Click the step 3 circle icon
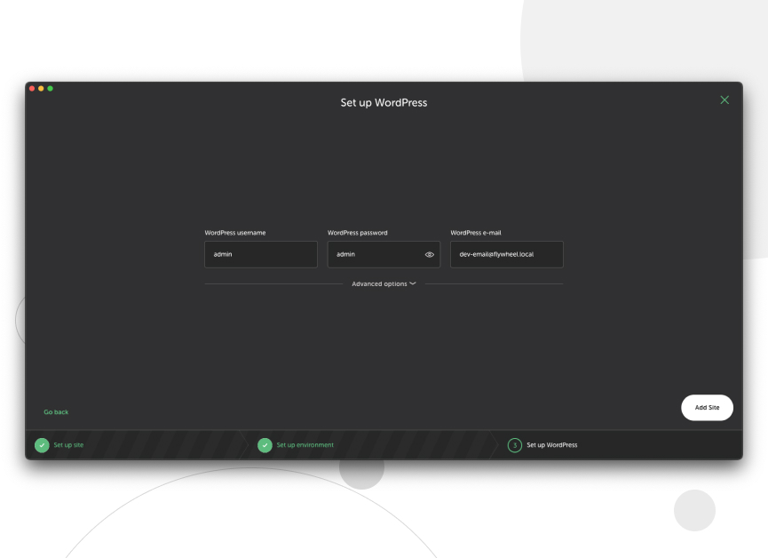Viewport: 768px width, 558px height. [x=515, y=445]
